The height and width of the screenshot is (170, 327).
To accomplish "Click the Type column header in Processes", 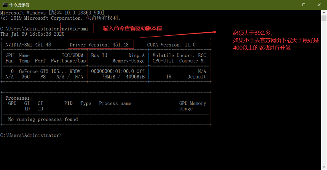I will [x=86, y=103].
